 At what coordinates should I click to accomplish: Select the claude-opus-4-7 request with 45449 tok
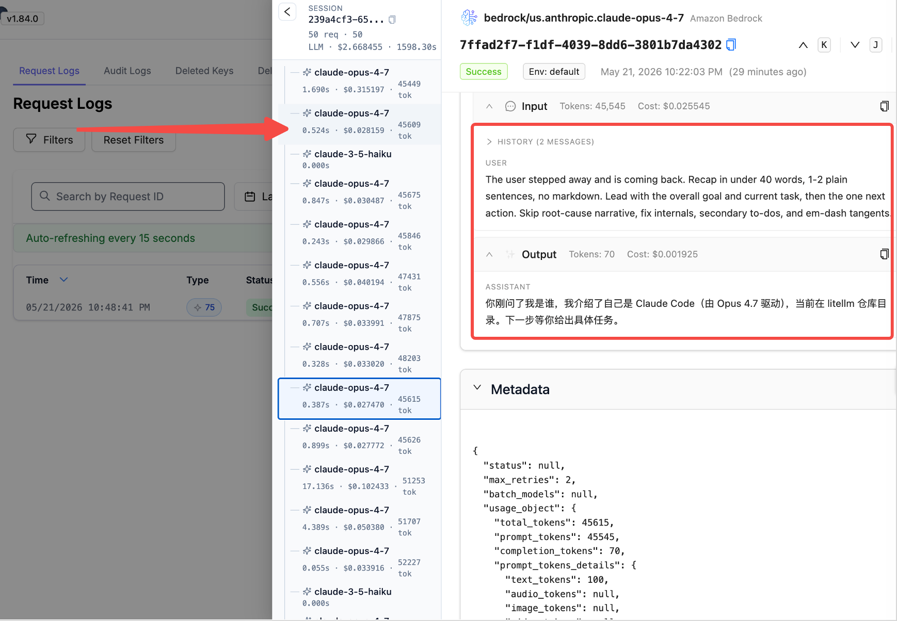tap(359, 84)
